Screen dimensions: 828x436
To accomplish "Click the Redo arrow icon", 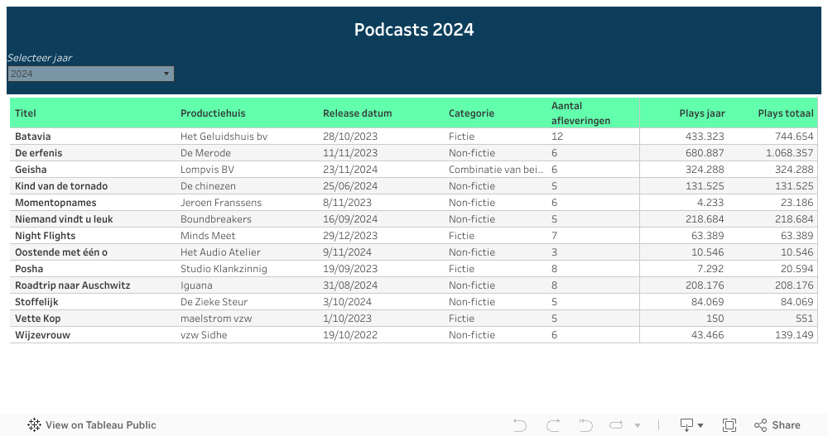I will click(553, 425).
